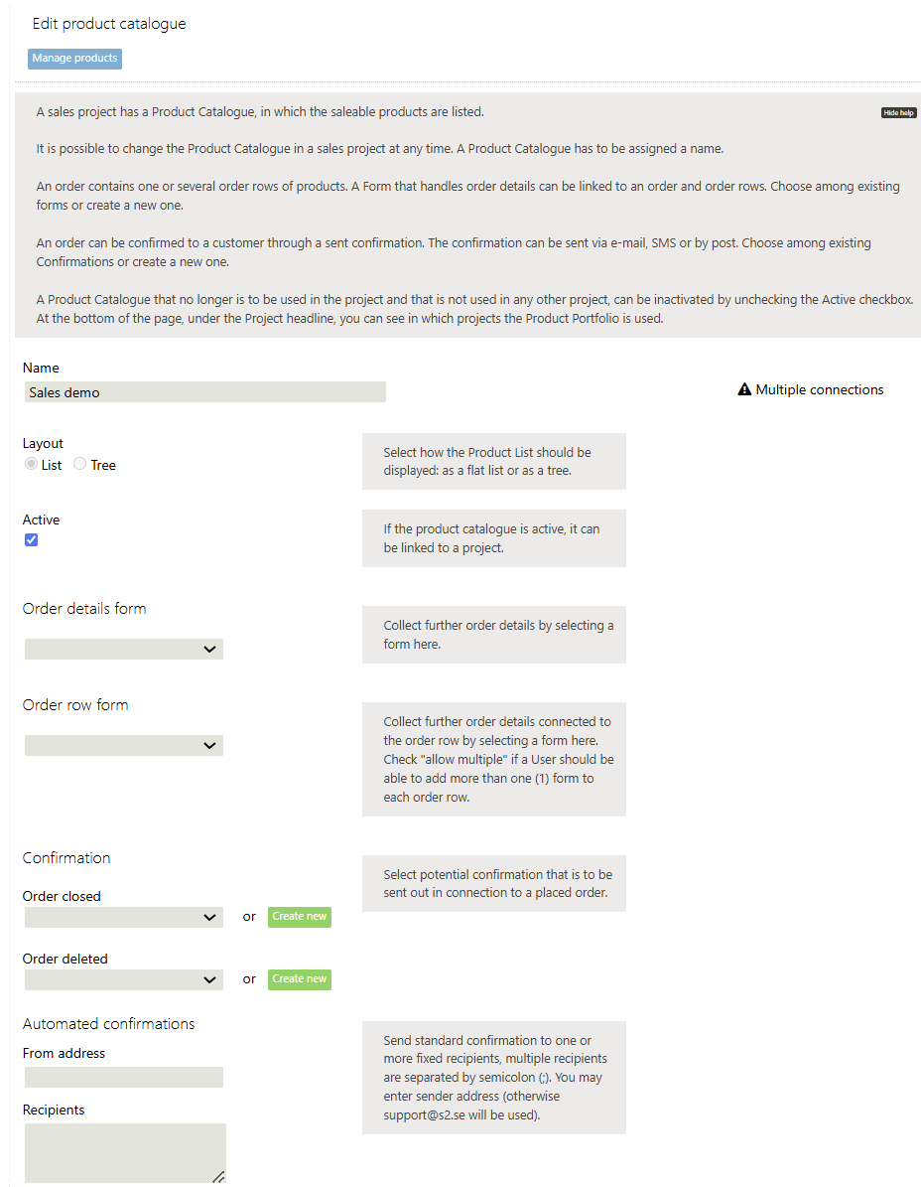The height and width of the screenshot is (1187, 921).
Task: Expand the Order row form dropdown
Action: click(123, 746)
